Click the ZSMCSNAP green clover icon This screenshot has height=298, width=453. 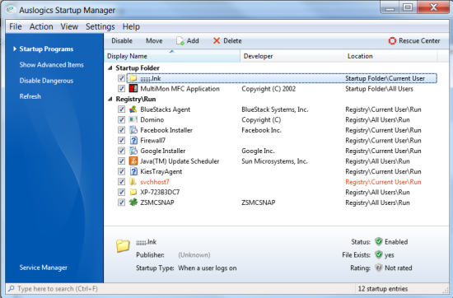click(x=133, y=203)
